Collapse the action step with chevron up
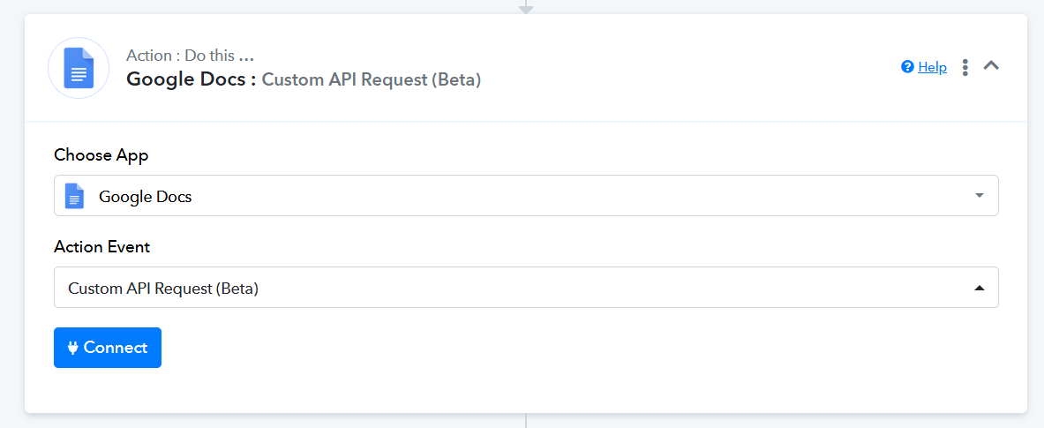The image size is (1044, 428). pos(991,65)
